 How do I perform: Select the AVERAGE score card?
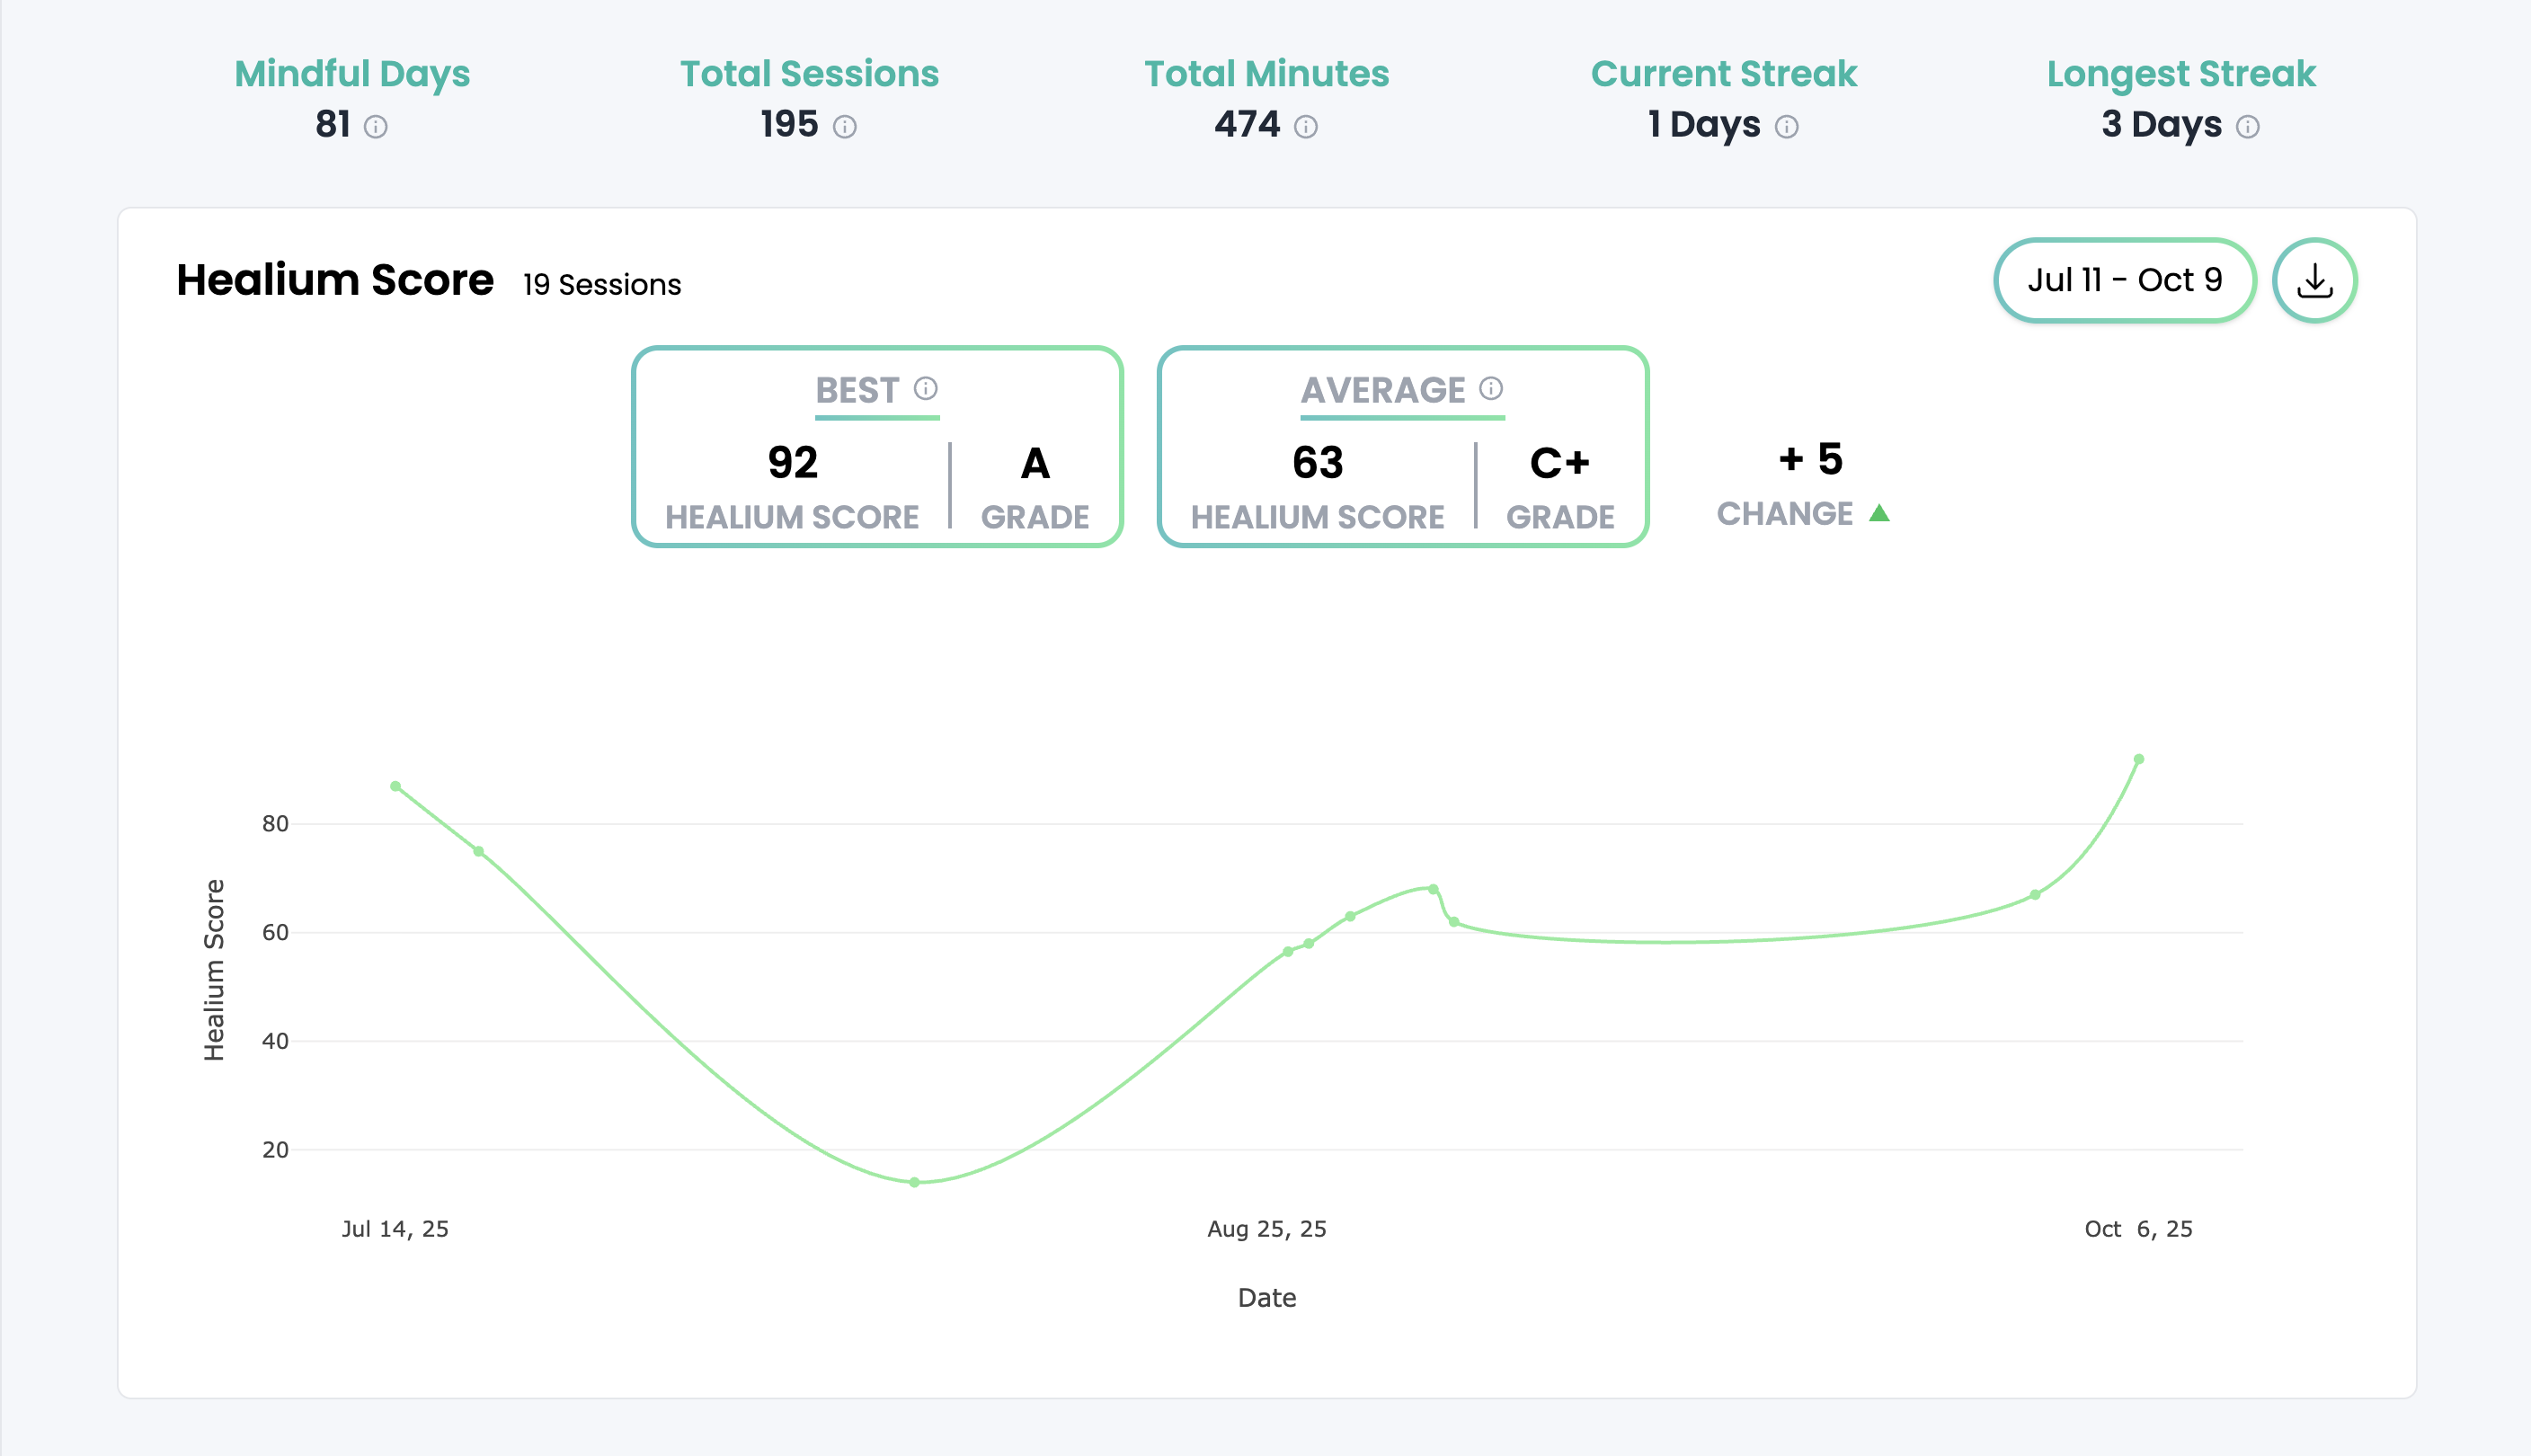[x=1402, y=447]
